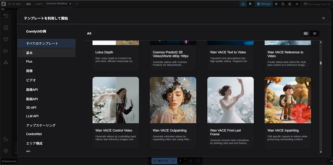333x165 pixels.
Task: Select the Flux template category
Action: (46, 61)
